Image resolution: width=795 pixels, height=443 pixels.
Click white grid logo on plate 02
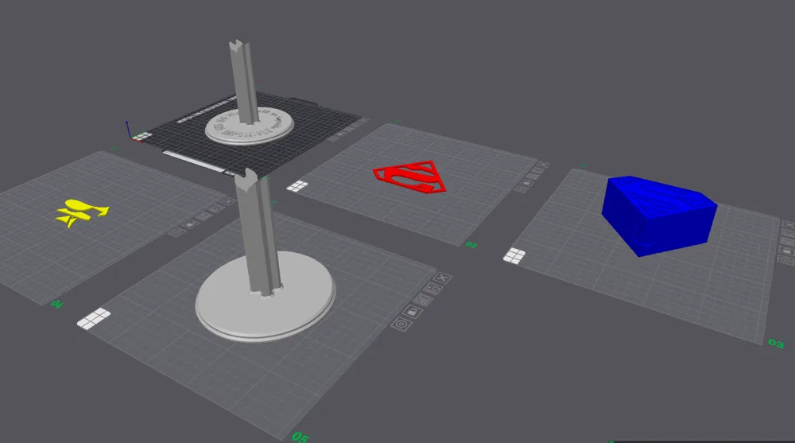point(297,186)
